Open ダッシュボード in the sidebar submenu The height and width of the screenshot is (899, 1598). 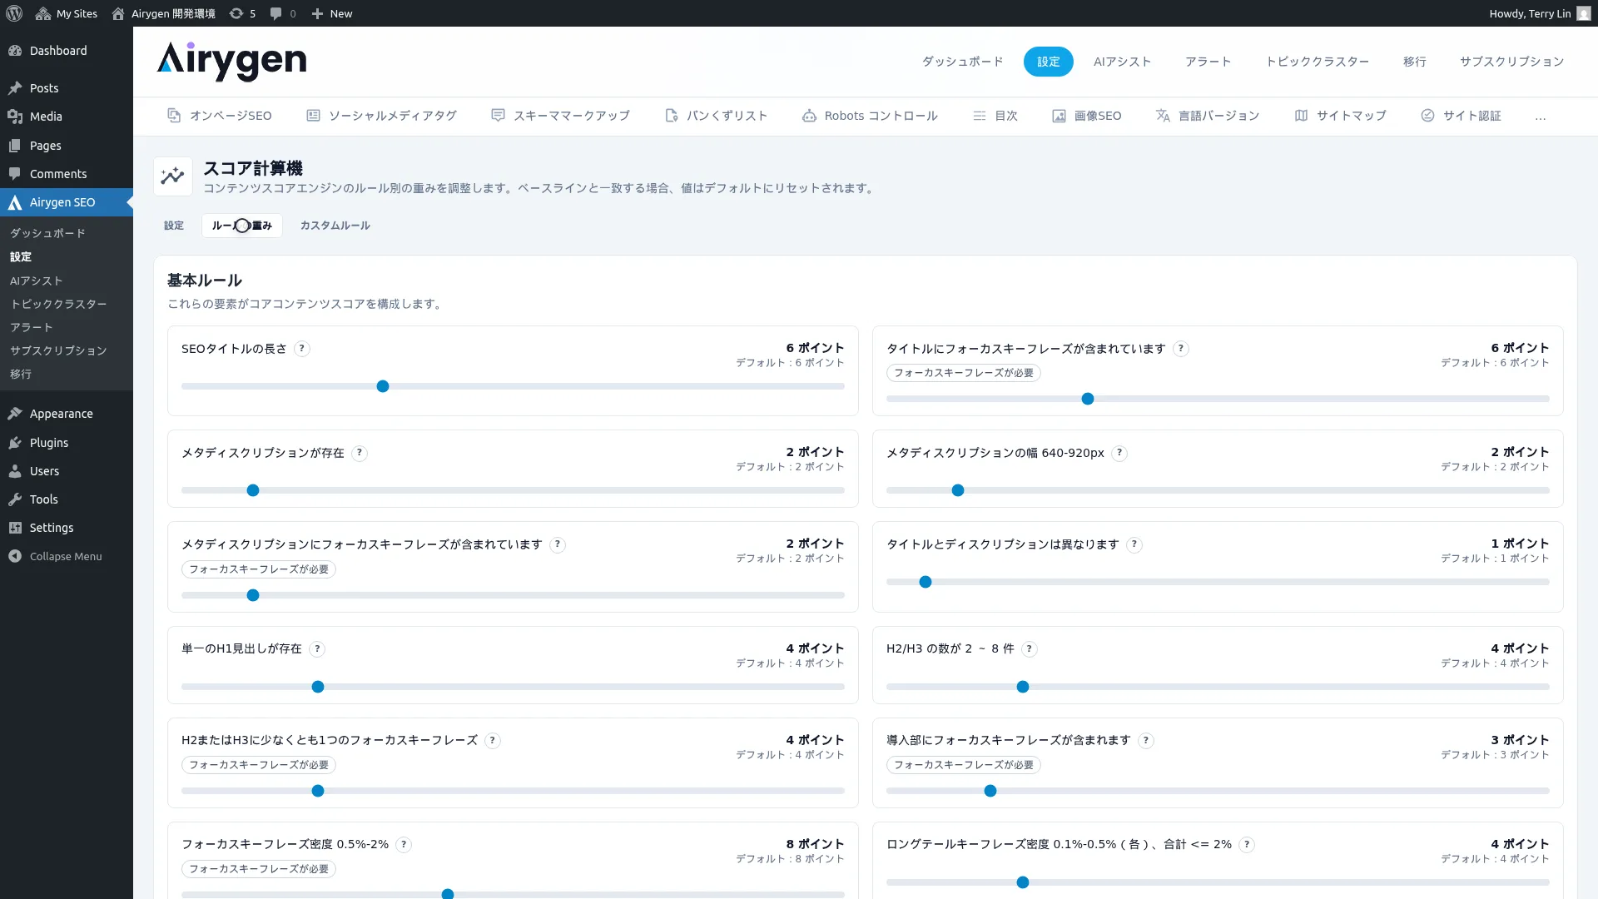point(47,234)
